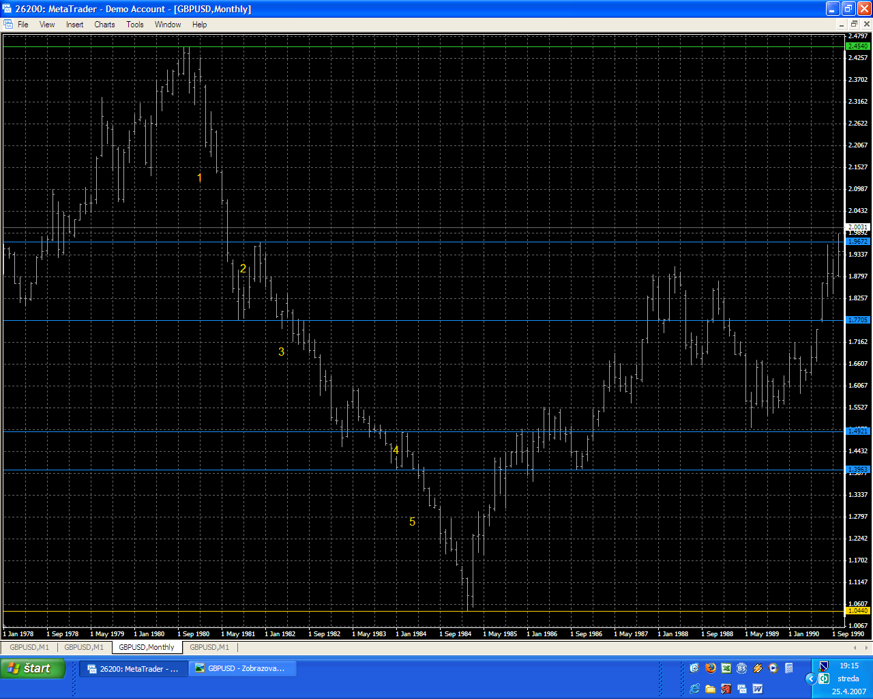Launch Windows Media Player from quick launch
Image resolution: width=873 pixels, height=699 pixels.
[x=773, y=668]
